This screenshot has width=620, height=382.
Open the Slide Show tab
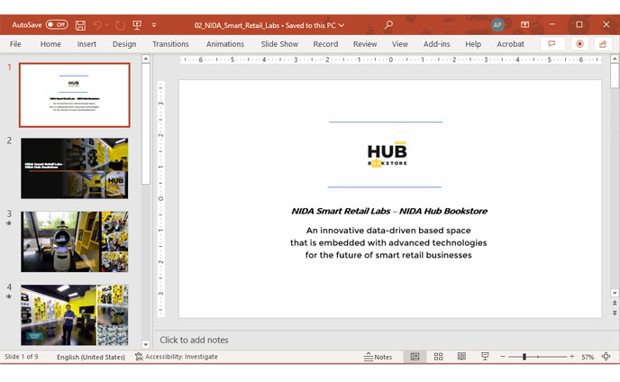pyautogui.click(x=279, y=44)
